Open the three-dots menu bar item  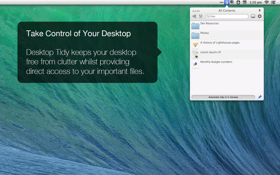coord(222,2)
